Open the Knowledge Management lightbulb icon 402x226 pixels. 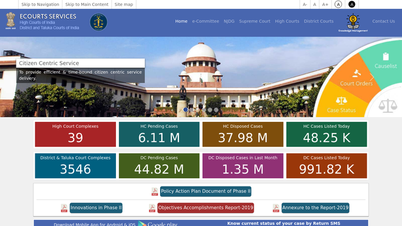point(353,23)
